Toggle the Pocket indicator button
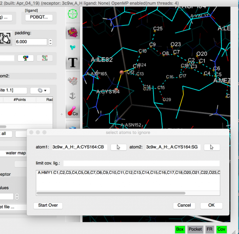 [x=195, y=229]
